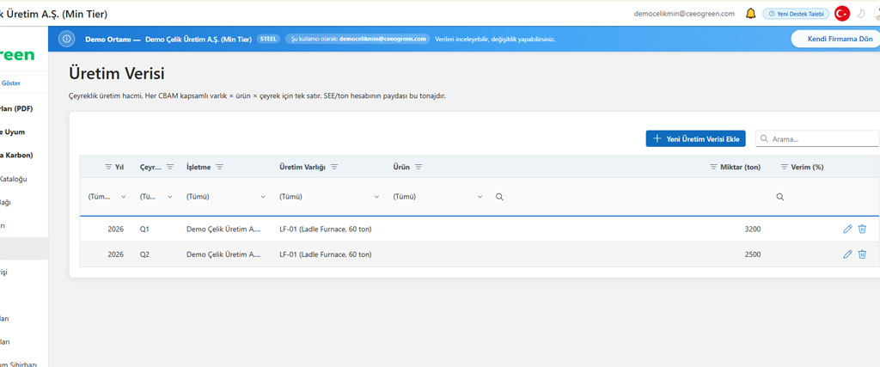Click the Göster link in sidebar
The height and width of the screenshot is (367, 880).
(11, 83)
